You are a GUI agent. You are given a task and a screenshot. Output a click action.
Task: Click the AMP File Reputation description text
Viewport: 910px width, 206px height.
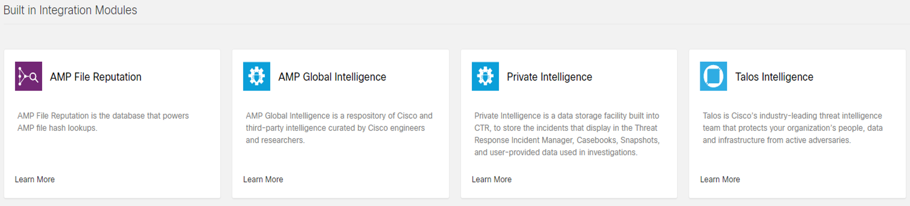click(103, 122)
